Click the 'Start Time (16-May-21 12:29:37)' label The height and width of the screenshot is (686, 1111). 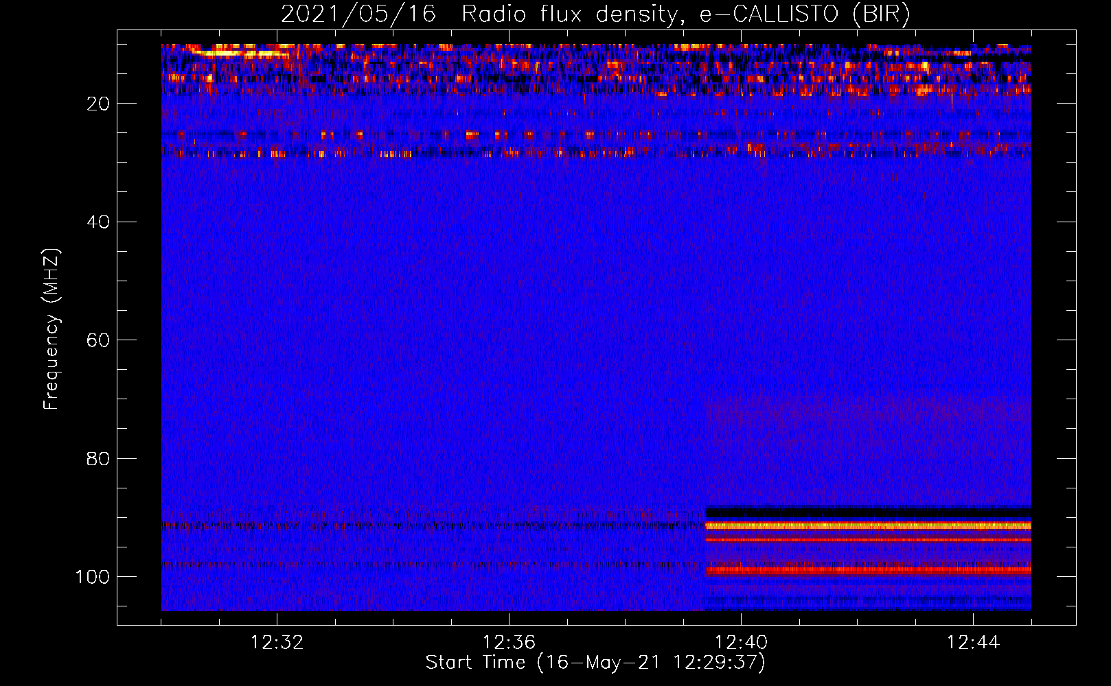tap(595, 663)
